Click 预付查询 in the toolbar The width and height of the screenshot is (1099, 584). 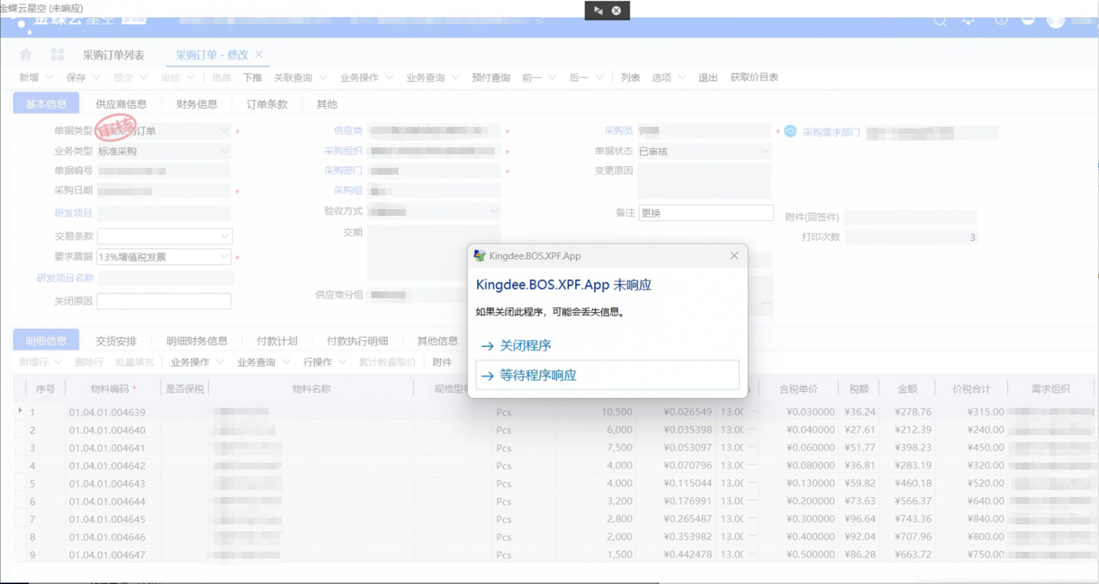click(491, 77)
